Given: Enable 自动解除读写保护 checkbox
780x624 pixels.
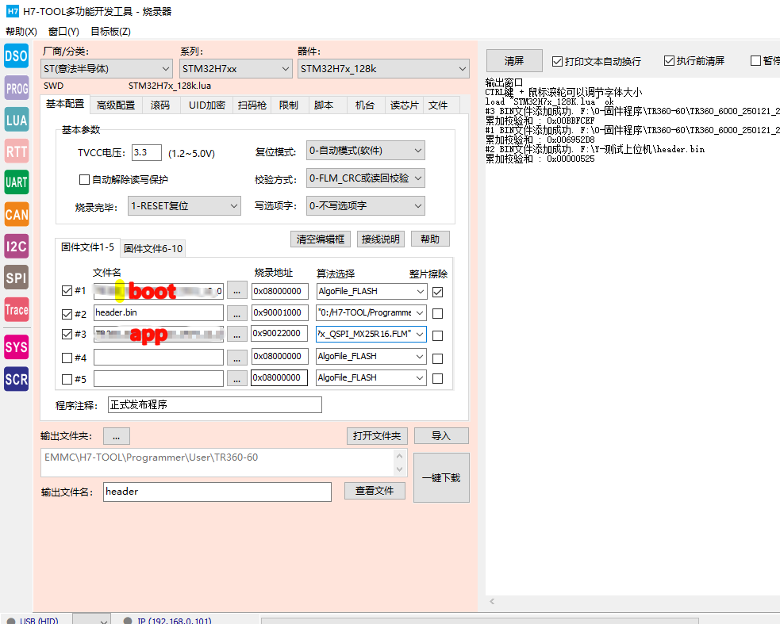Looking at the screenshot, I should [x=85, y=180].
